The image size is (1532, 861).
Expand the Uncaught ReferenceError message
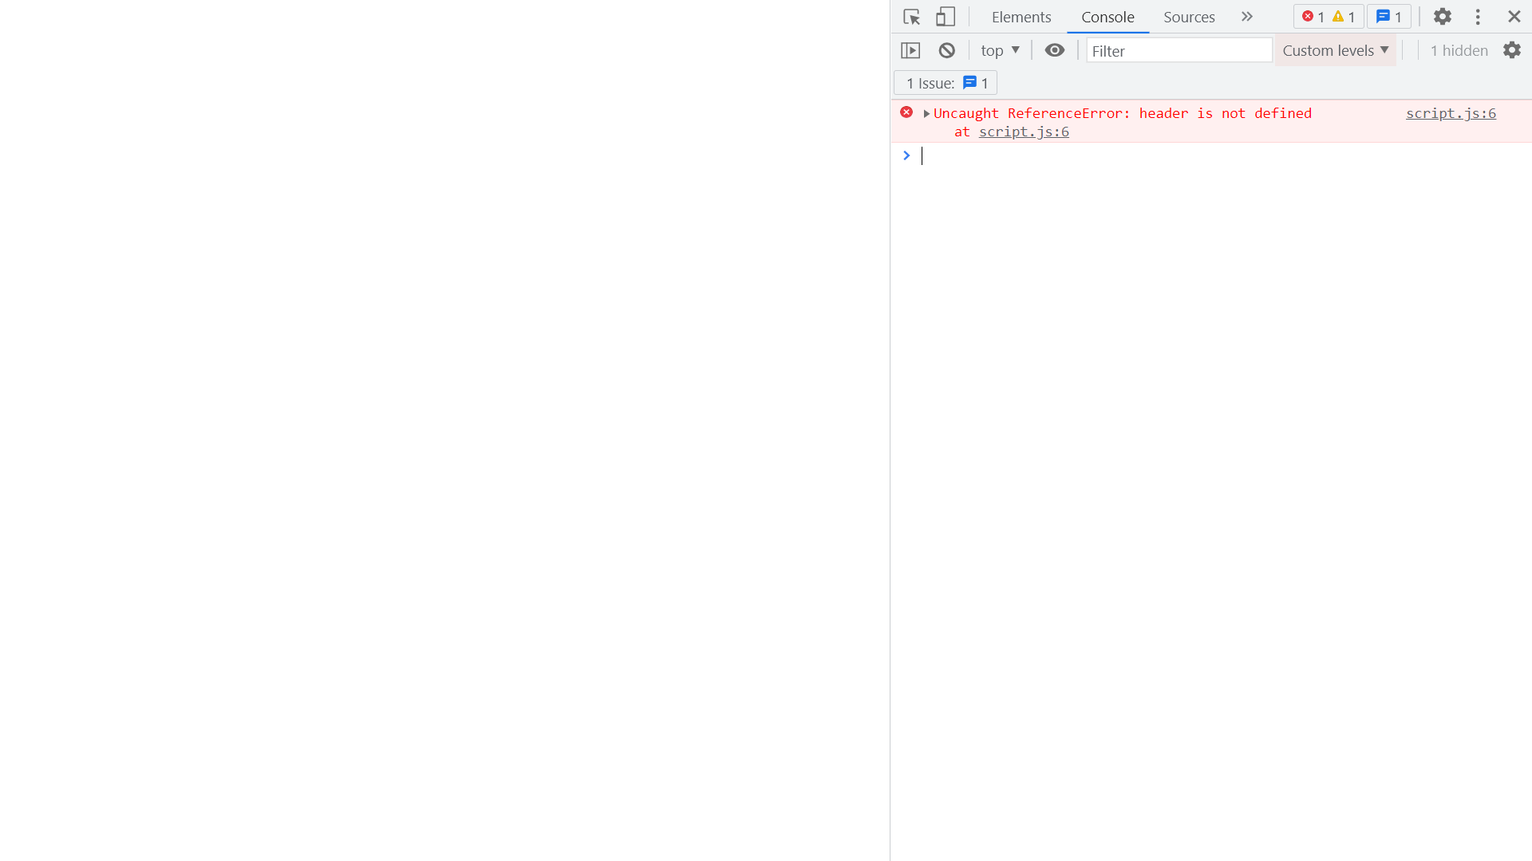pos(926,113)
